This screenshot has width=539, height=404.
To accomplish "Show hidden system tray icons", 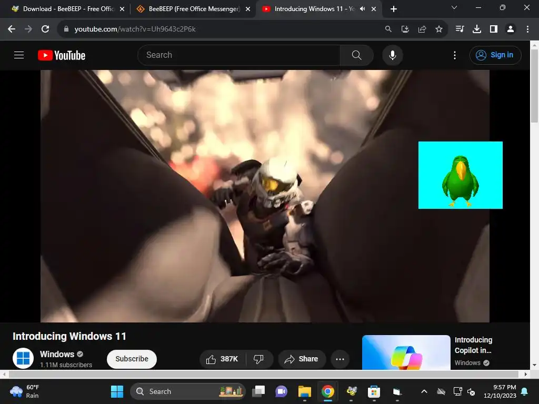I will click(x=424, y=391).
